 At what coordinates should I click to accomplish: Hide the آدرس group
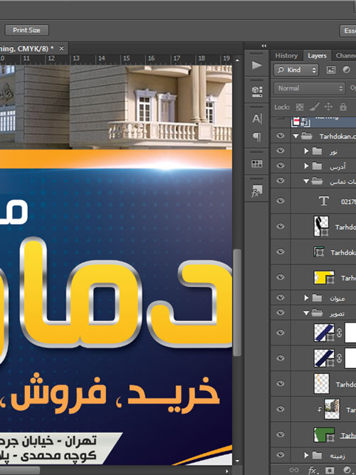[x=281, y=165]
